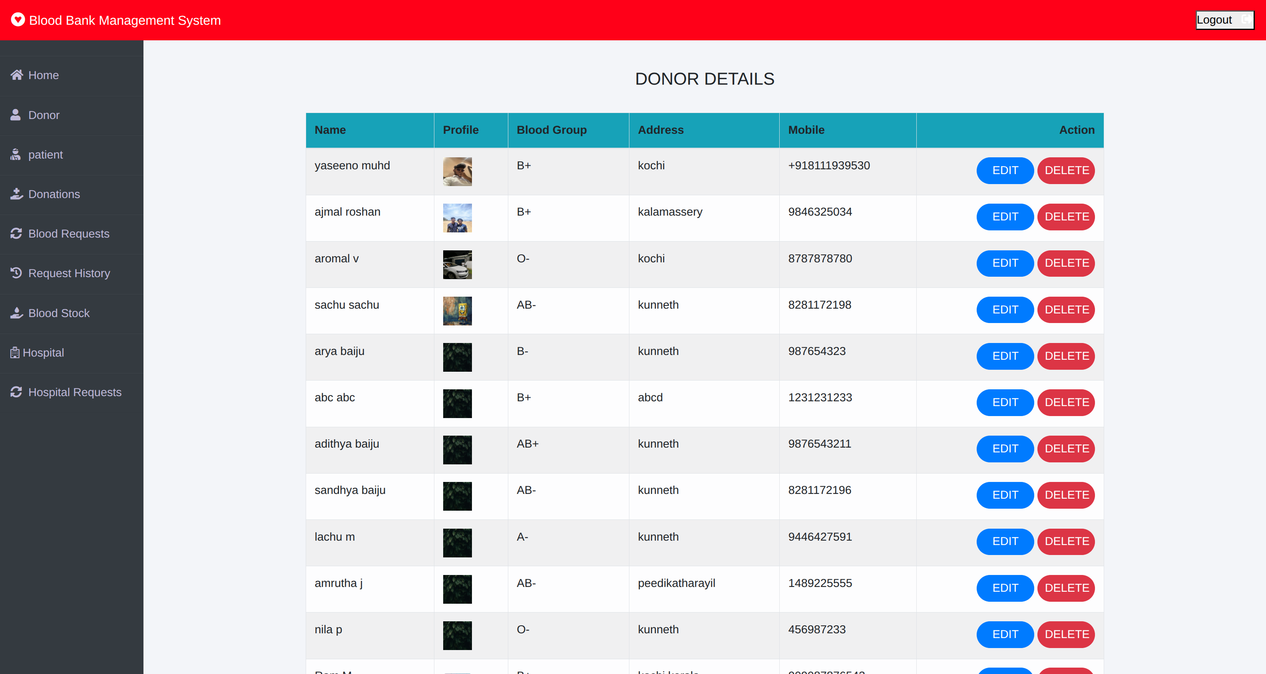Click the Request History clock icon
The height and width of the screenshot is (674, 1266).
pos(16,273)
